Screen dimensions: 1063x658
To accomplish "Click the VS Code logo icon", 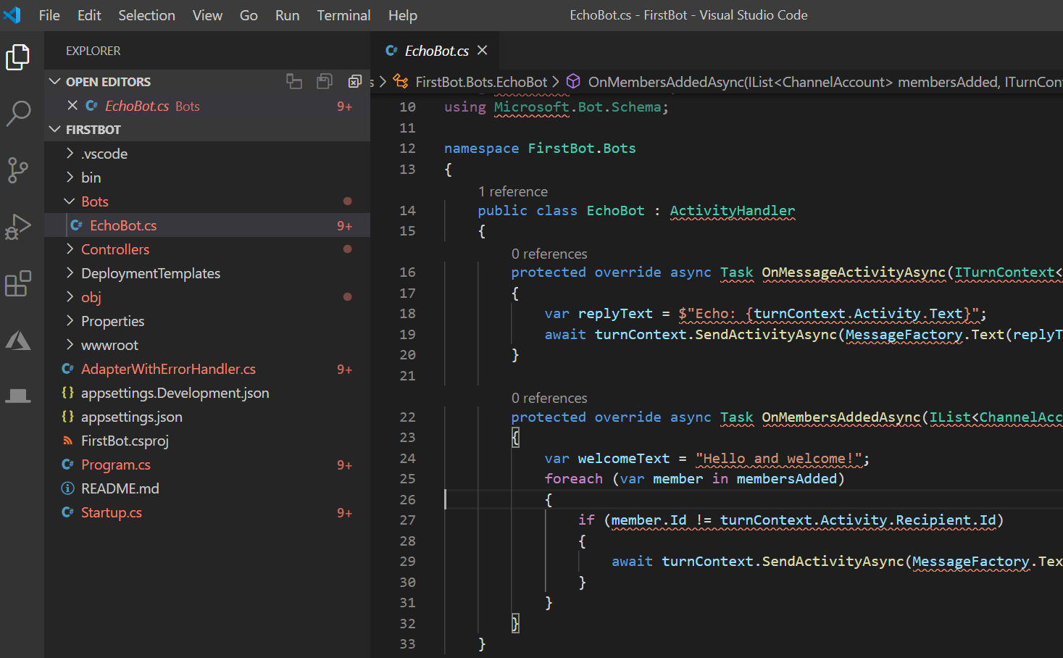I will [12, 14].
